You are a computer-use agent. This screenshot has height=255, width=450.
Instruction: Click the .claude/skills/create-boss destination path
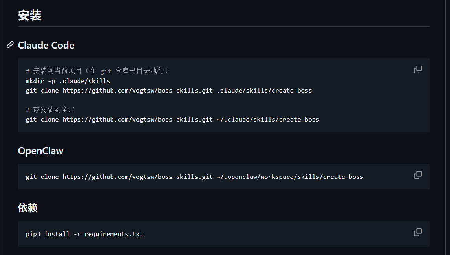[264, 91]
